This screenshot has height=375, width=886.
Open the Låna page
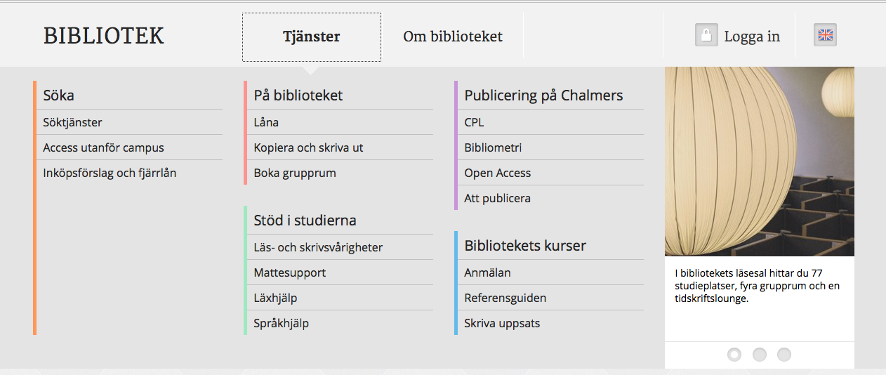[266, 122]
